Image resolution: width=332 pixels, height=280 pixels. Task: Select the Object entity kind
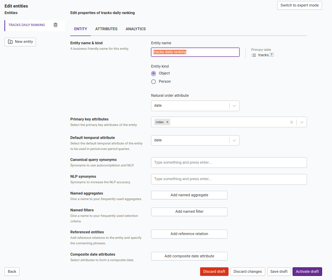153,73
